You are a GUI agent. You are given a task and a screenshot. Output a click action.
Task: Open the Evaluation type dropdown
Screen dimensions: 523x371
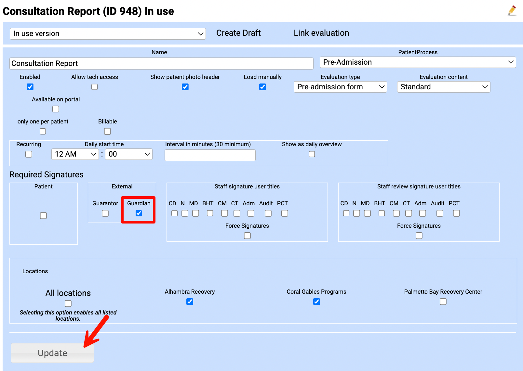[x=340, y=87]
